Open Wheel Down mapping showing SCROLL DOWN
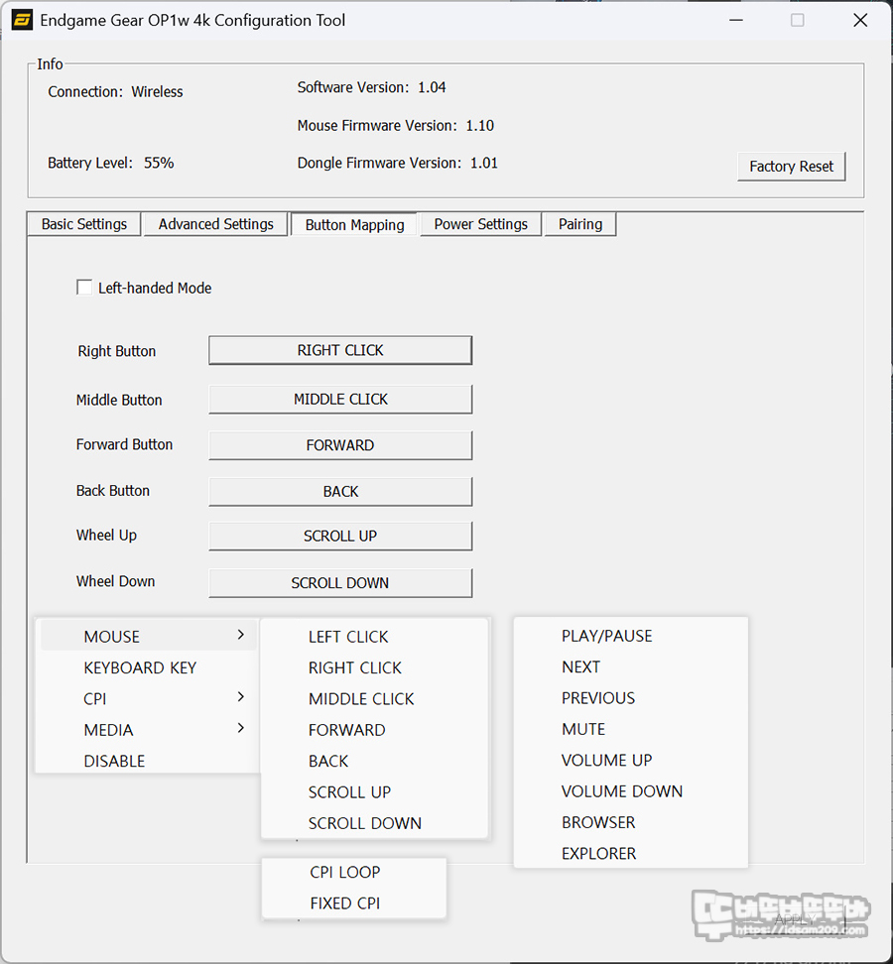The image size is (893, 964). pos(340,583)
